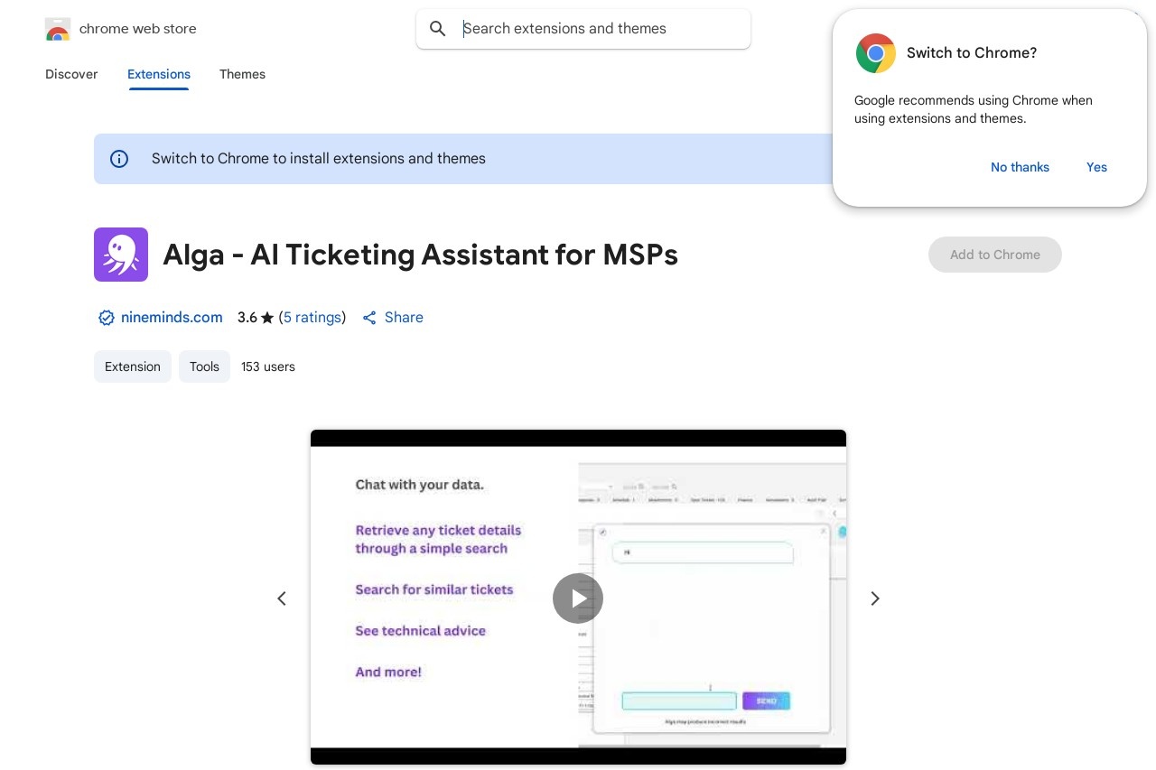Click the Switch to Chrome to install banner text
The width and height of the screenshot is (1156, 770).
coord(319,159)
